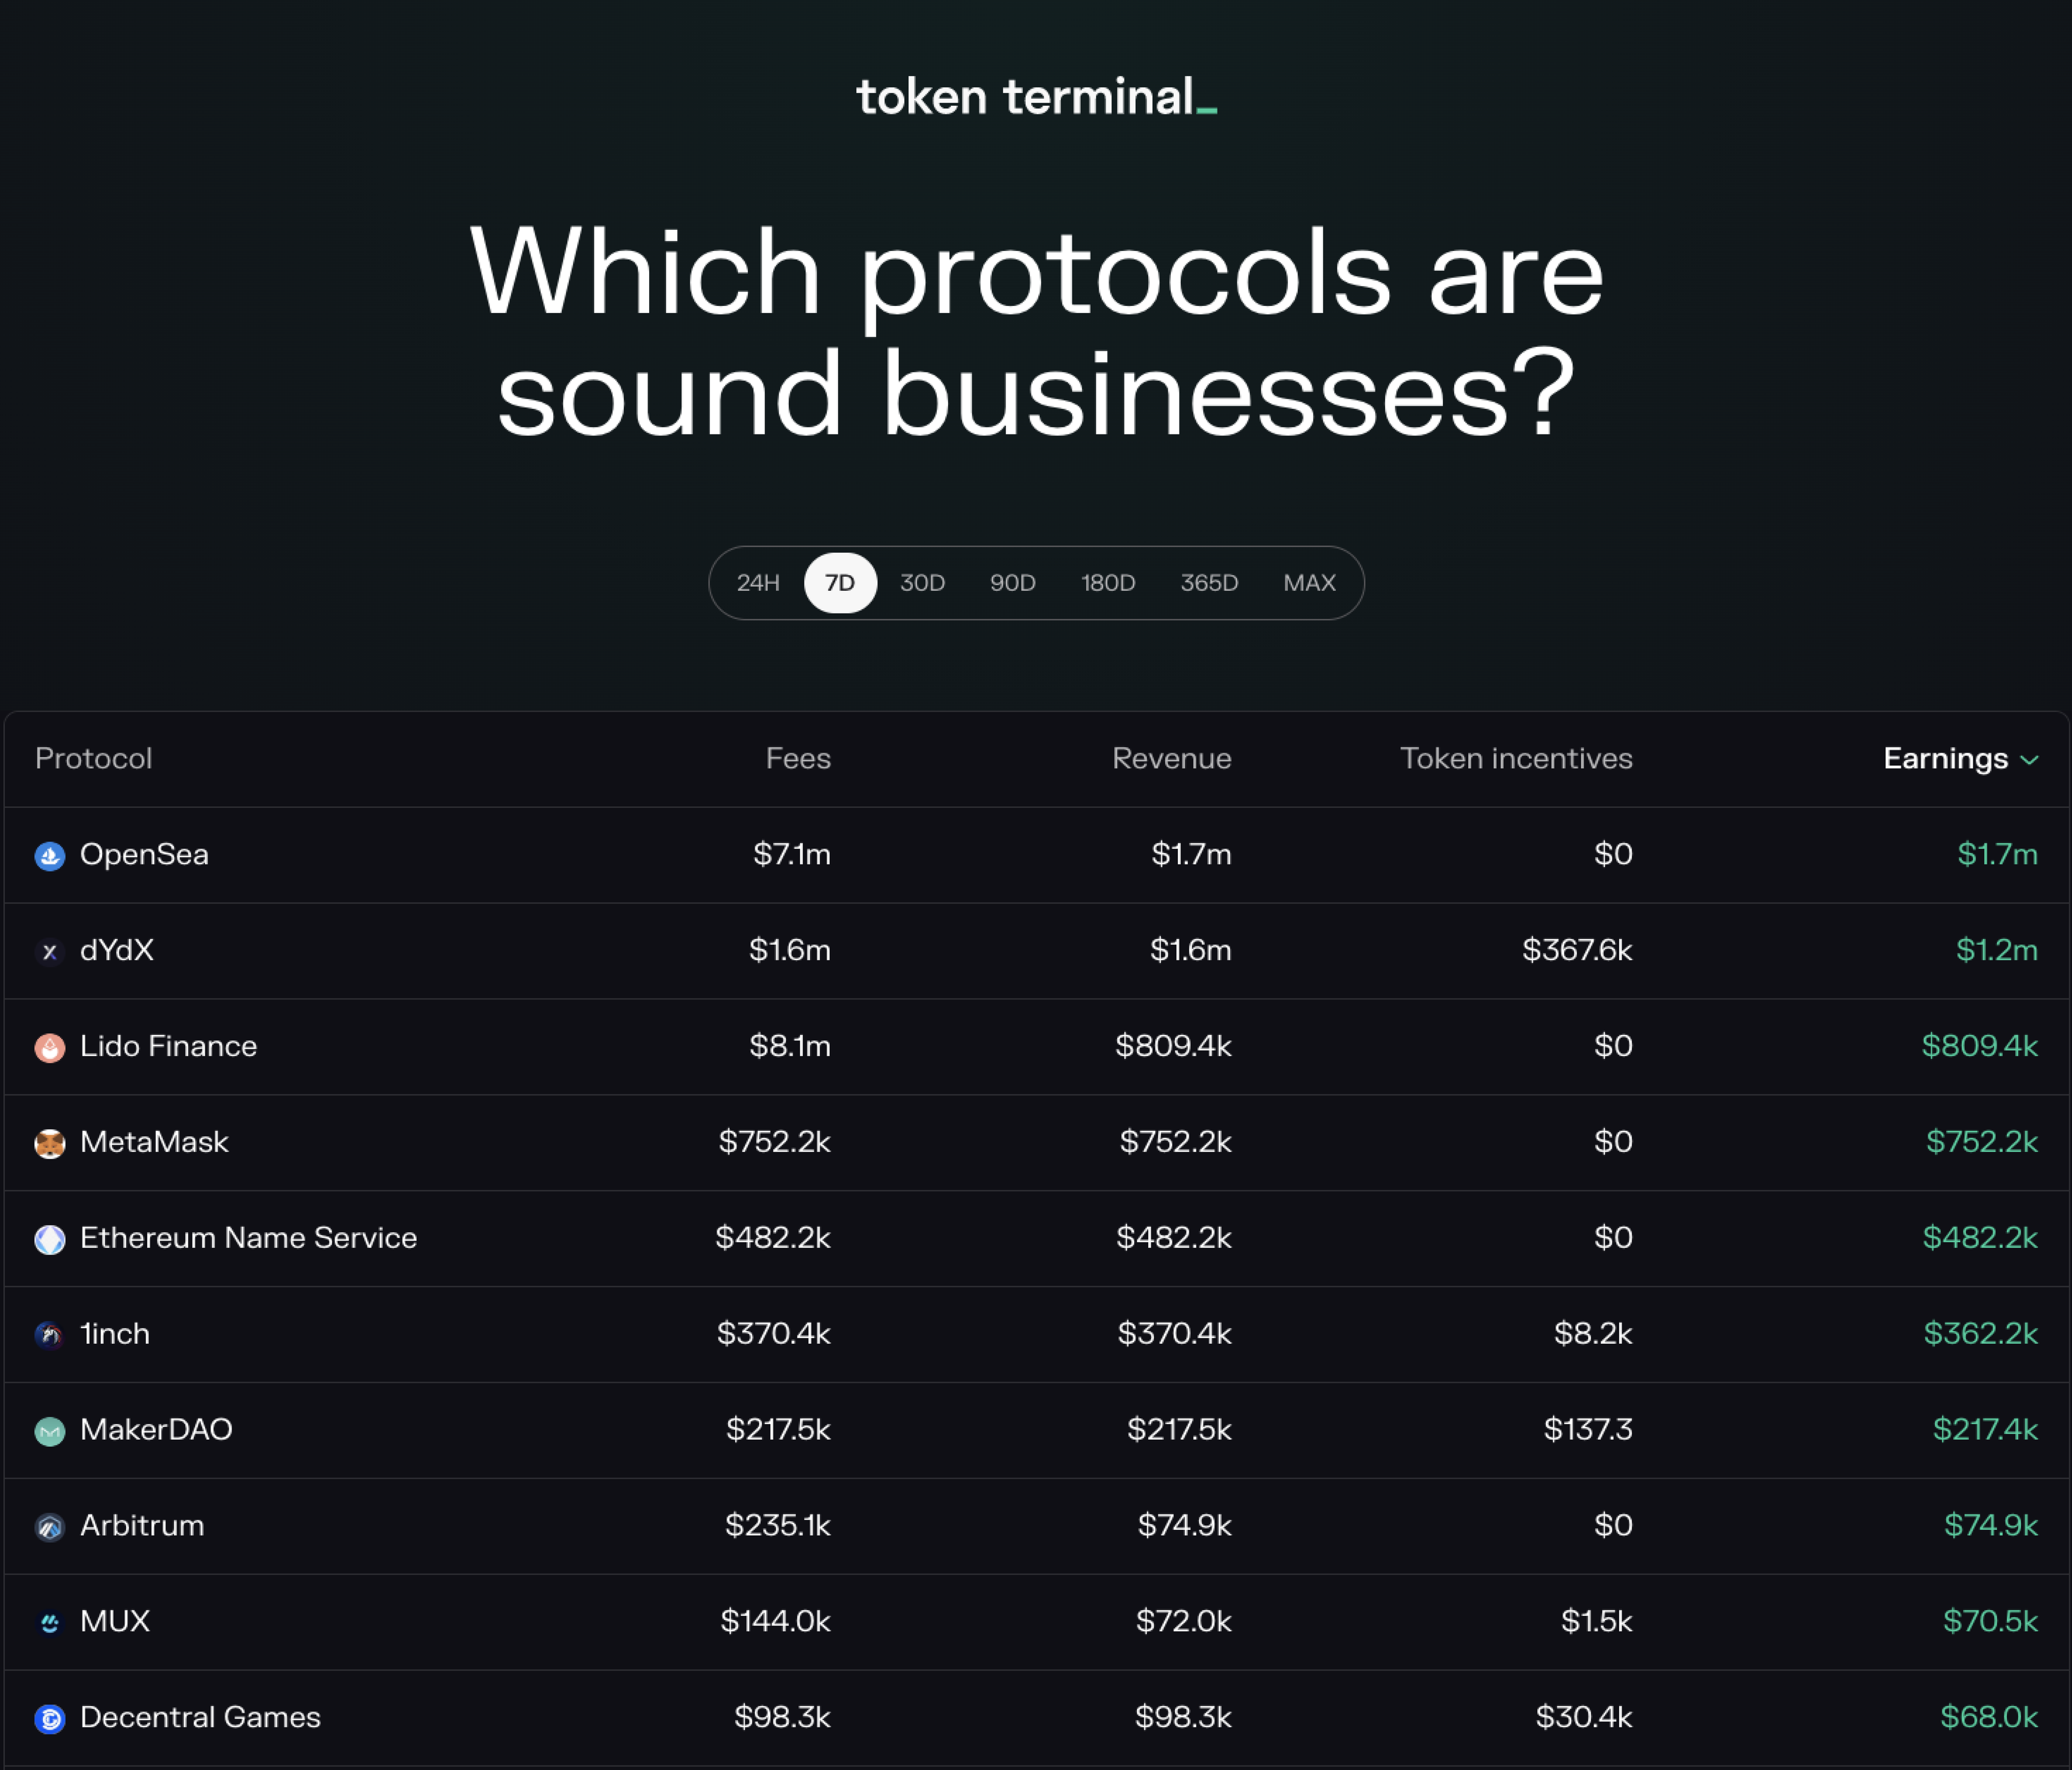Image resolution: width=2072 pixels, height=1770 pixels.
Task: Click the 1inch unicorn logo icon
Action: (x=49, y=1335)
